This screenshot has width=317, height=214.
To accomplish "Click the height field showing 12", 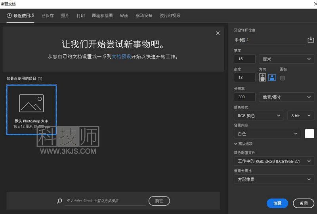I will click(244, 77).
